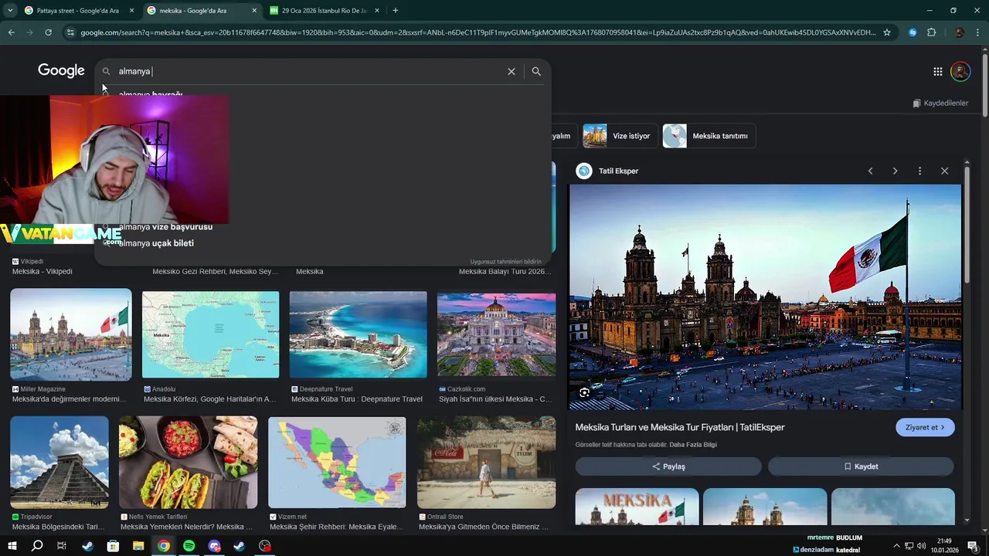Click the almanya search input field
This screenshot has width=989, height=556.
click(309, 71)
